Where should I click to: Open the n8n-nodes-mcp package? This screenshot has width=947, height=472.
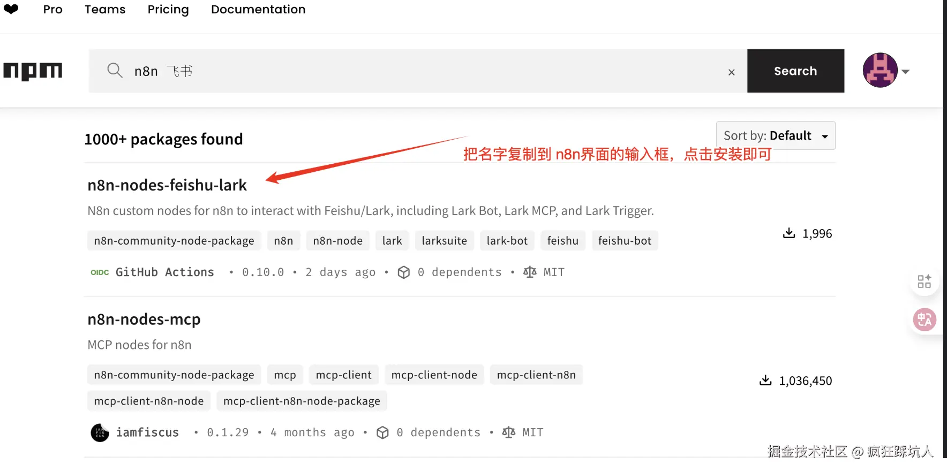[144, 319]
